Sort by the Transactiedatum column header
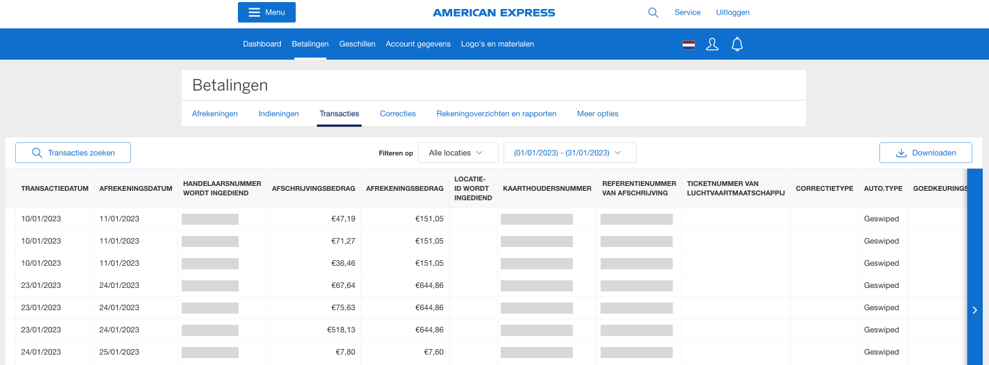The width and height of the screenshot is (989, 365). (55, 189)
